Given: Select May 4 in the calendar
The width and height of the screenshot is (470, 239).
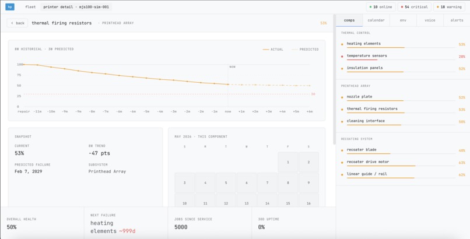Looking at the screenshot, I should click(x=205, y=182).
